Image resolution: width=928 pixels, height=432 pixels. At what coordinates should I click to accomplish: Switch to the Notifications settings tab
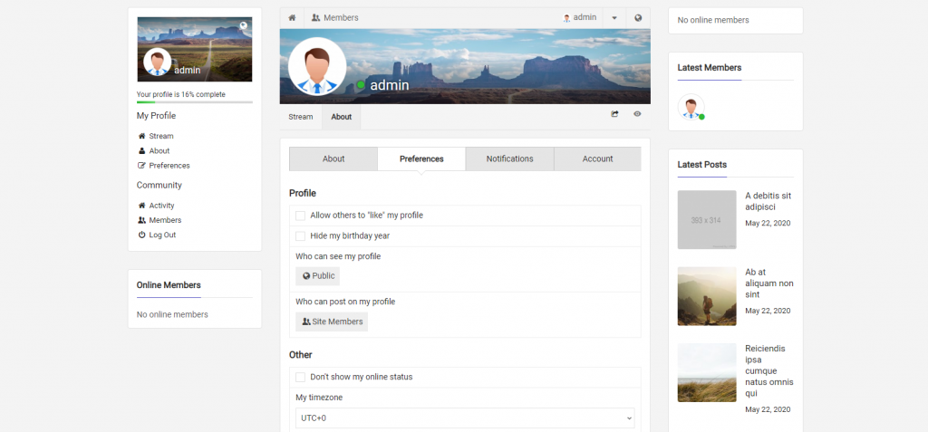(509, 158)
